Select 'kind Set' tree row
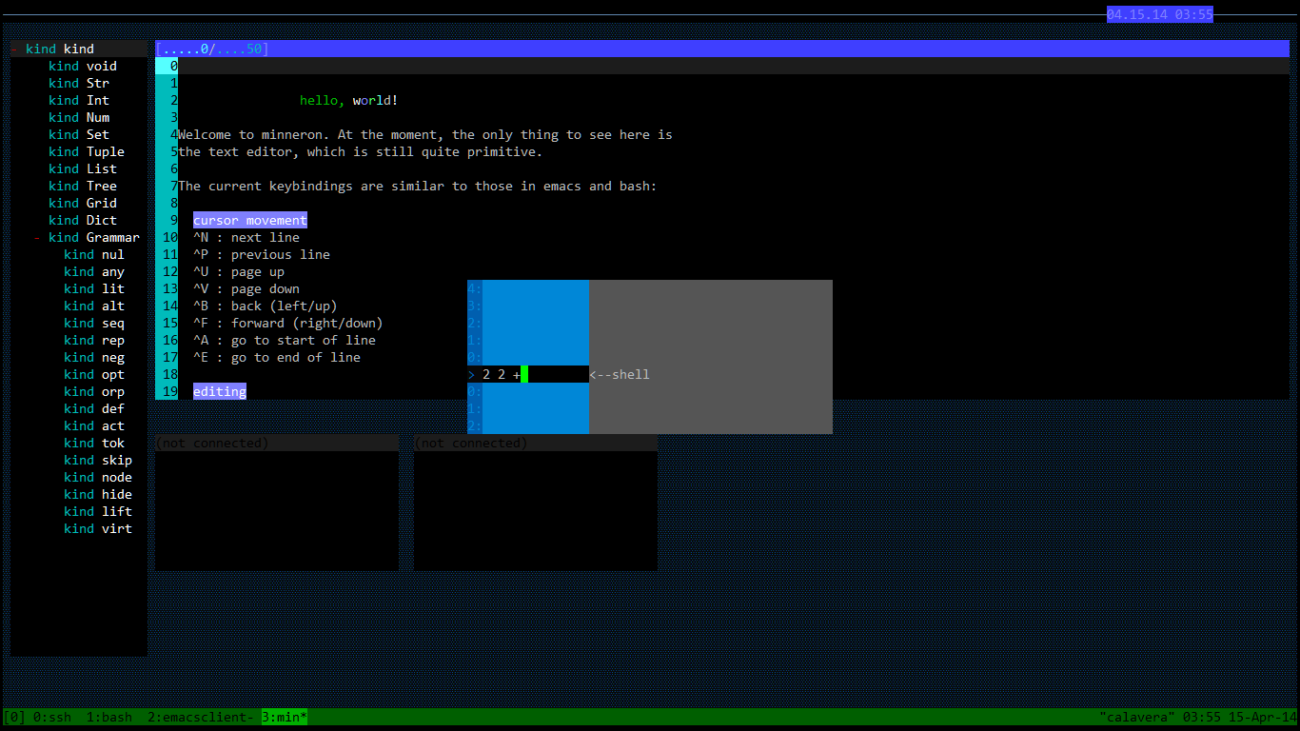The image size is (1300, 731). (x=79, y=135)
